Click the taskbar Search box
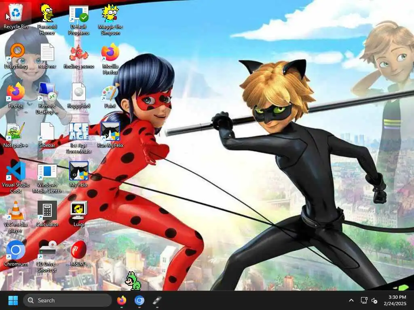This screenshot has width=414, height=310. 68,300
